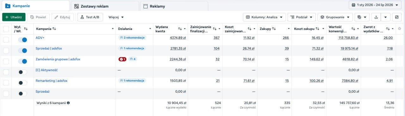Sort by Zwrot z wydatków column arrows
The width and height of the screenshot is (405, 116).
388,29
